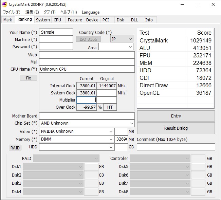Click the Comment input field

point(176,147)
